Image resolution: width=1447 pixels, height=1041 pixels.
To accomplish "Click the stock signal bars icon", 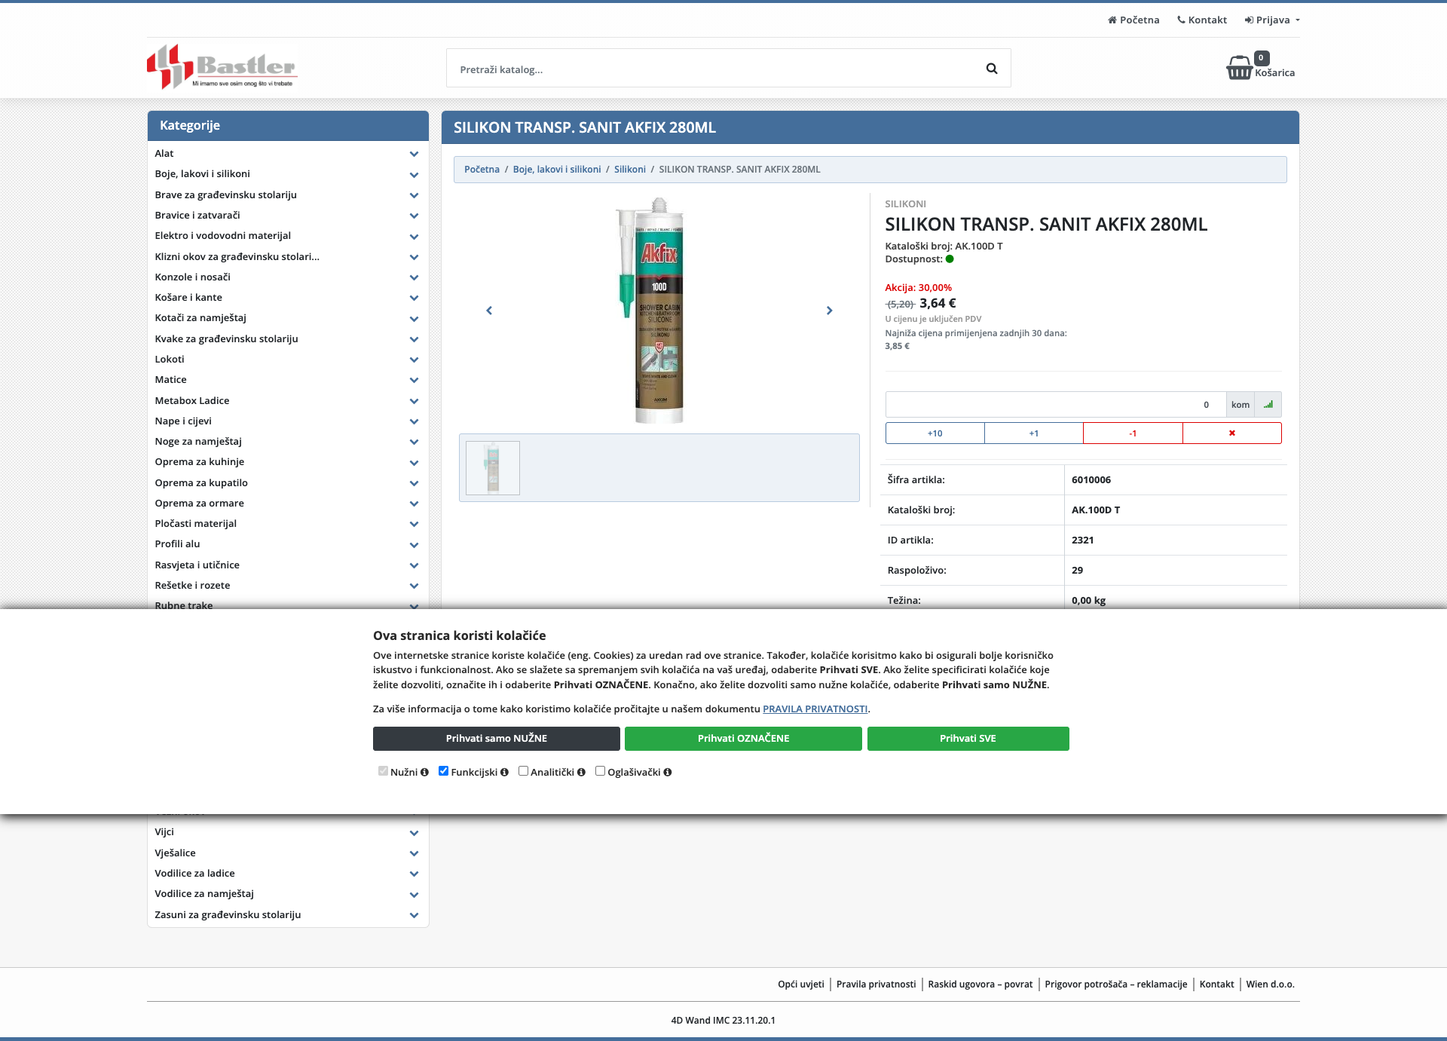I will pyautogui.click(x=1268, y=405).
